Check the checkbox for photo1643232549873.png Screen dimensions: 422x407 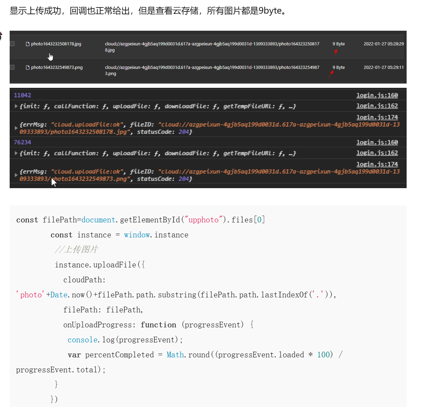pos(12,67)
